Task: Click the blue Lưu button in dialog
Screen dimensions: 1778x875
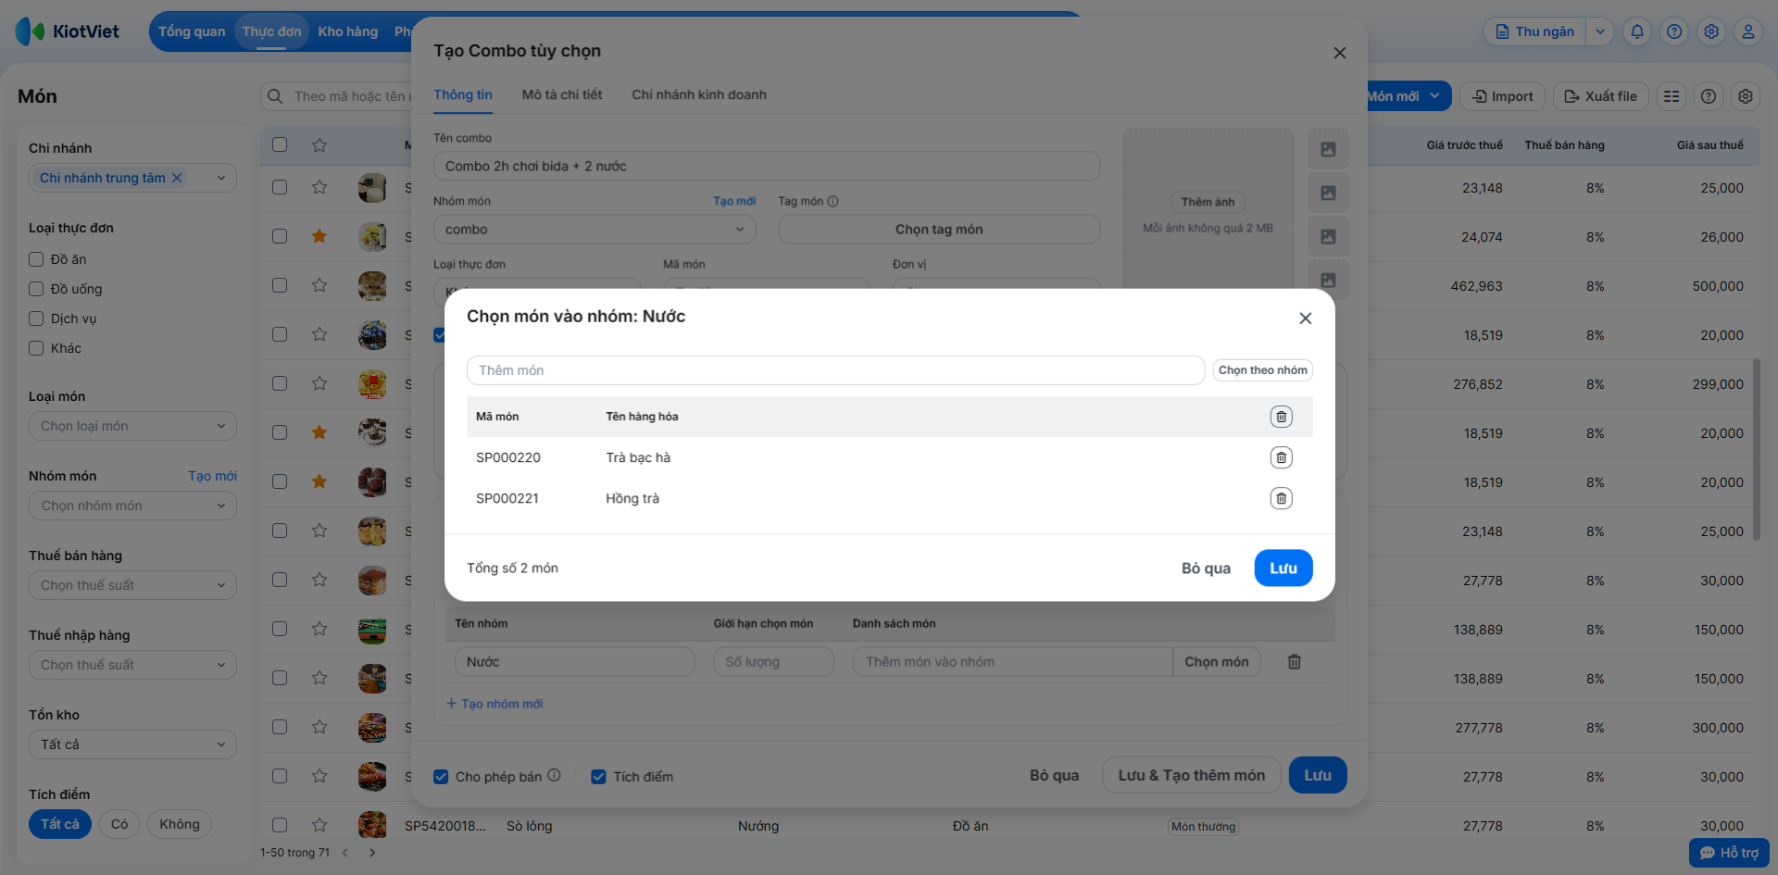Action: [1283, 568]
